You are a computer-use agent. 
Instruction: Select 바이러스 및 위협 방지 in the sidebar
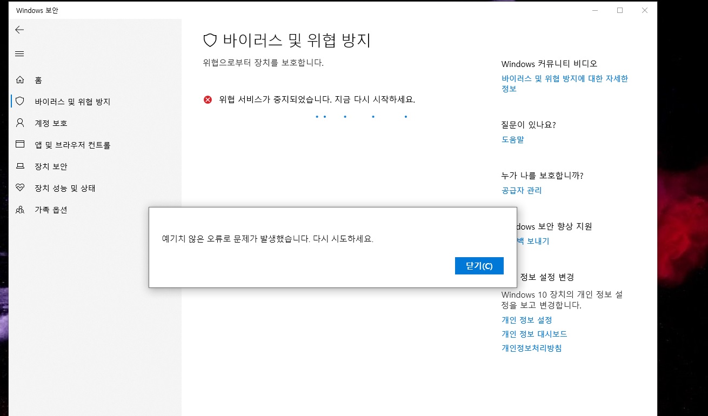pos(72,102)
